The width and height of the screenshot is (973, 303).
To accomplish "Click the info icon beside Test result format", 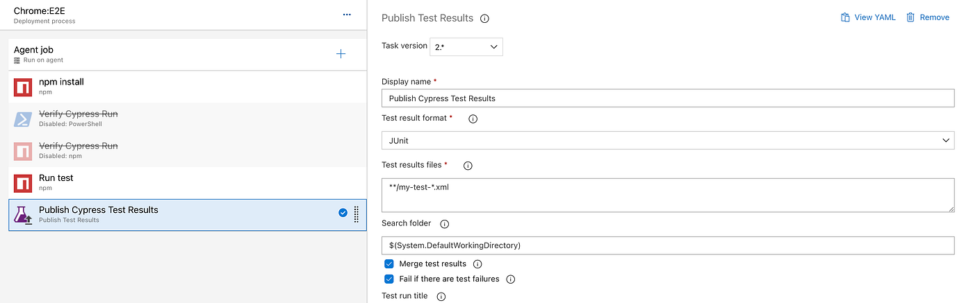I will (473, 119).
